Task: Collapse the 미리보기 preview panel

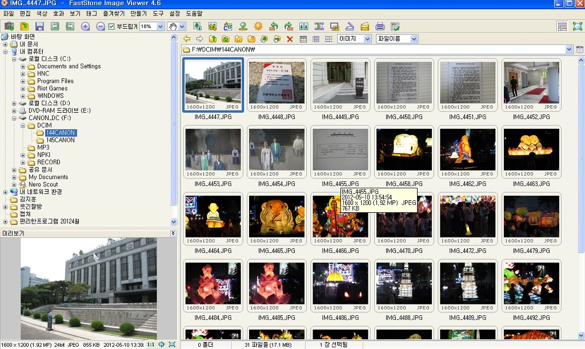Action: [x=173, y=233]
